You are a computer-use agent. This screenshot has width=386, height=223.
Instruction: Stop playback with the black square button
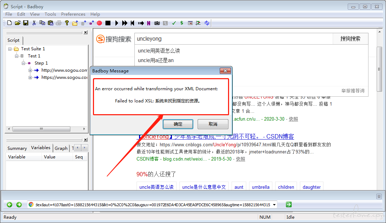click(x=108, y=23)
